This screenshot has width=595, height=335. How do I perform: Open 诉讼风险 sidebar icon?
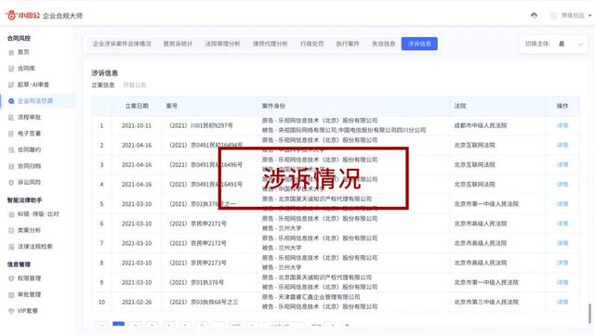(11, 182)
